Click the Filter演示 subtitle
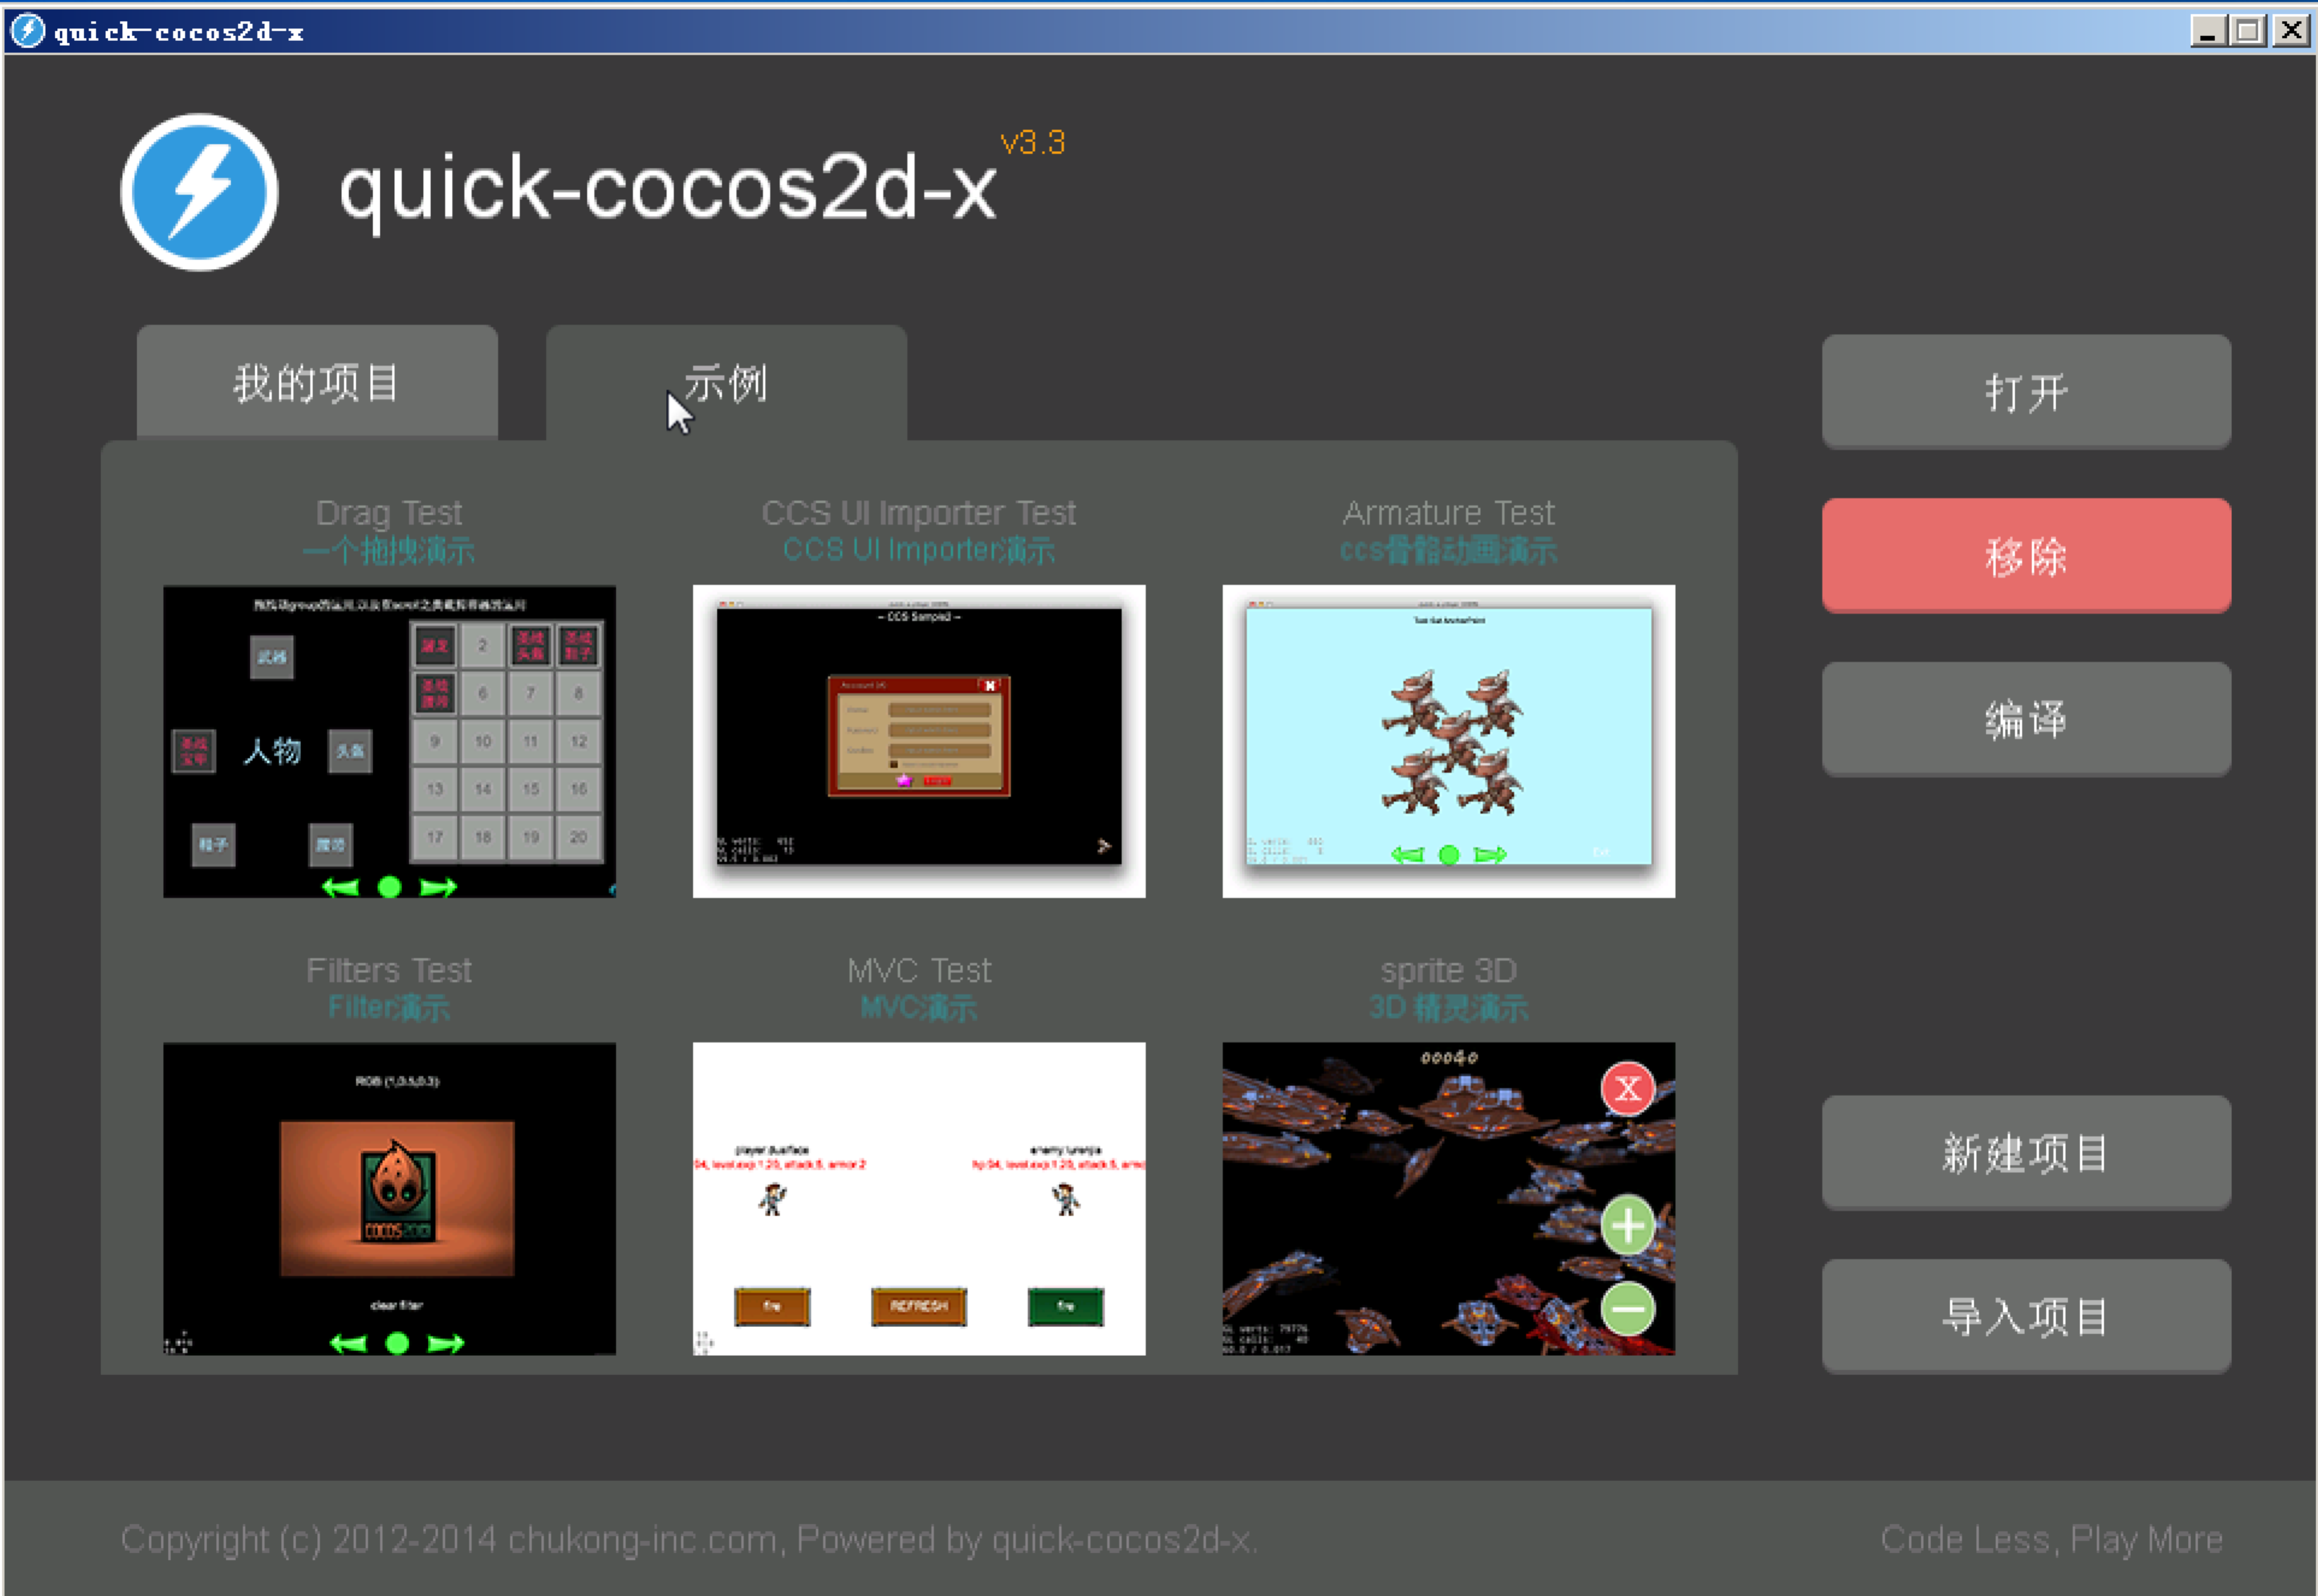Viewport: 2318px width, 1596px height. 389,1007
